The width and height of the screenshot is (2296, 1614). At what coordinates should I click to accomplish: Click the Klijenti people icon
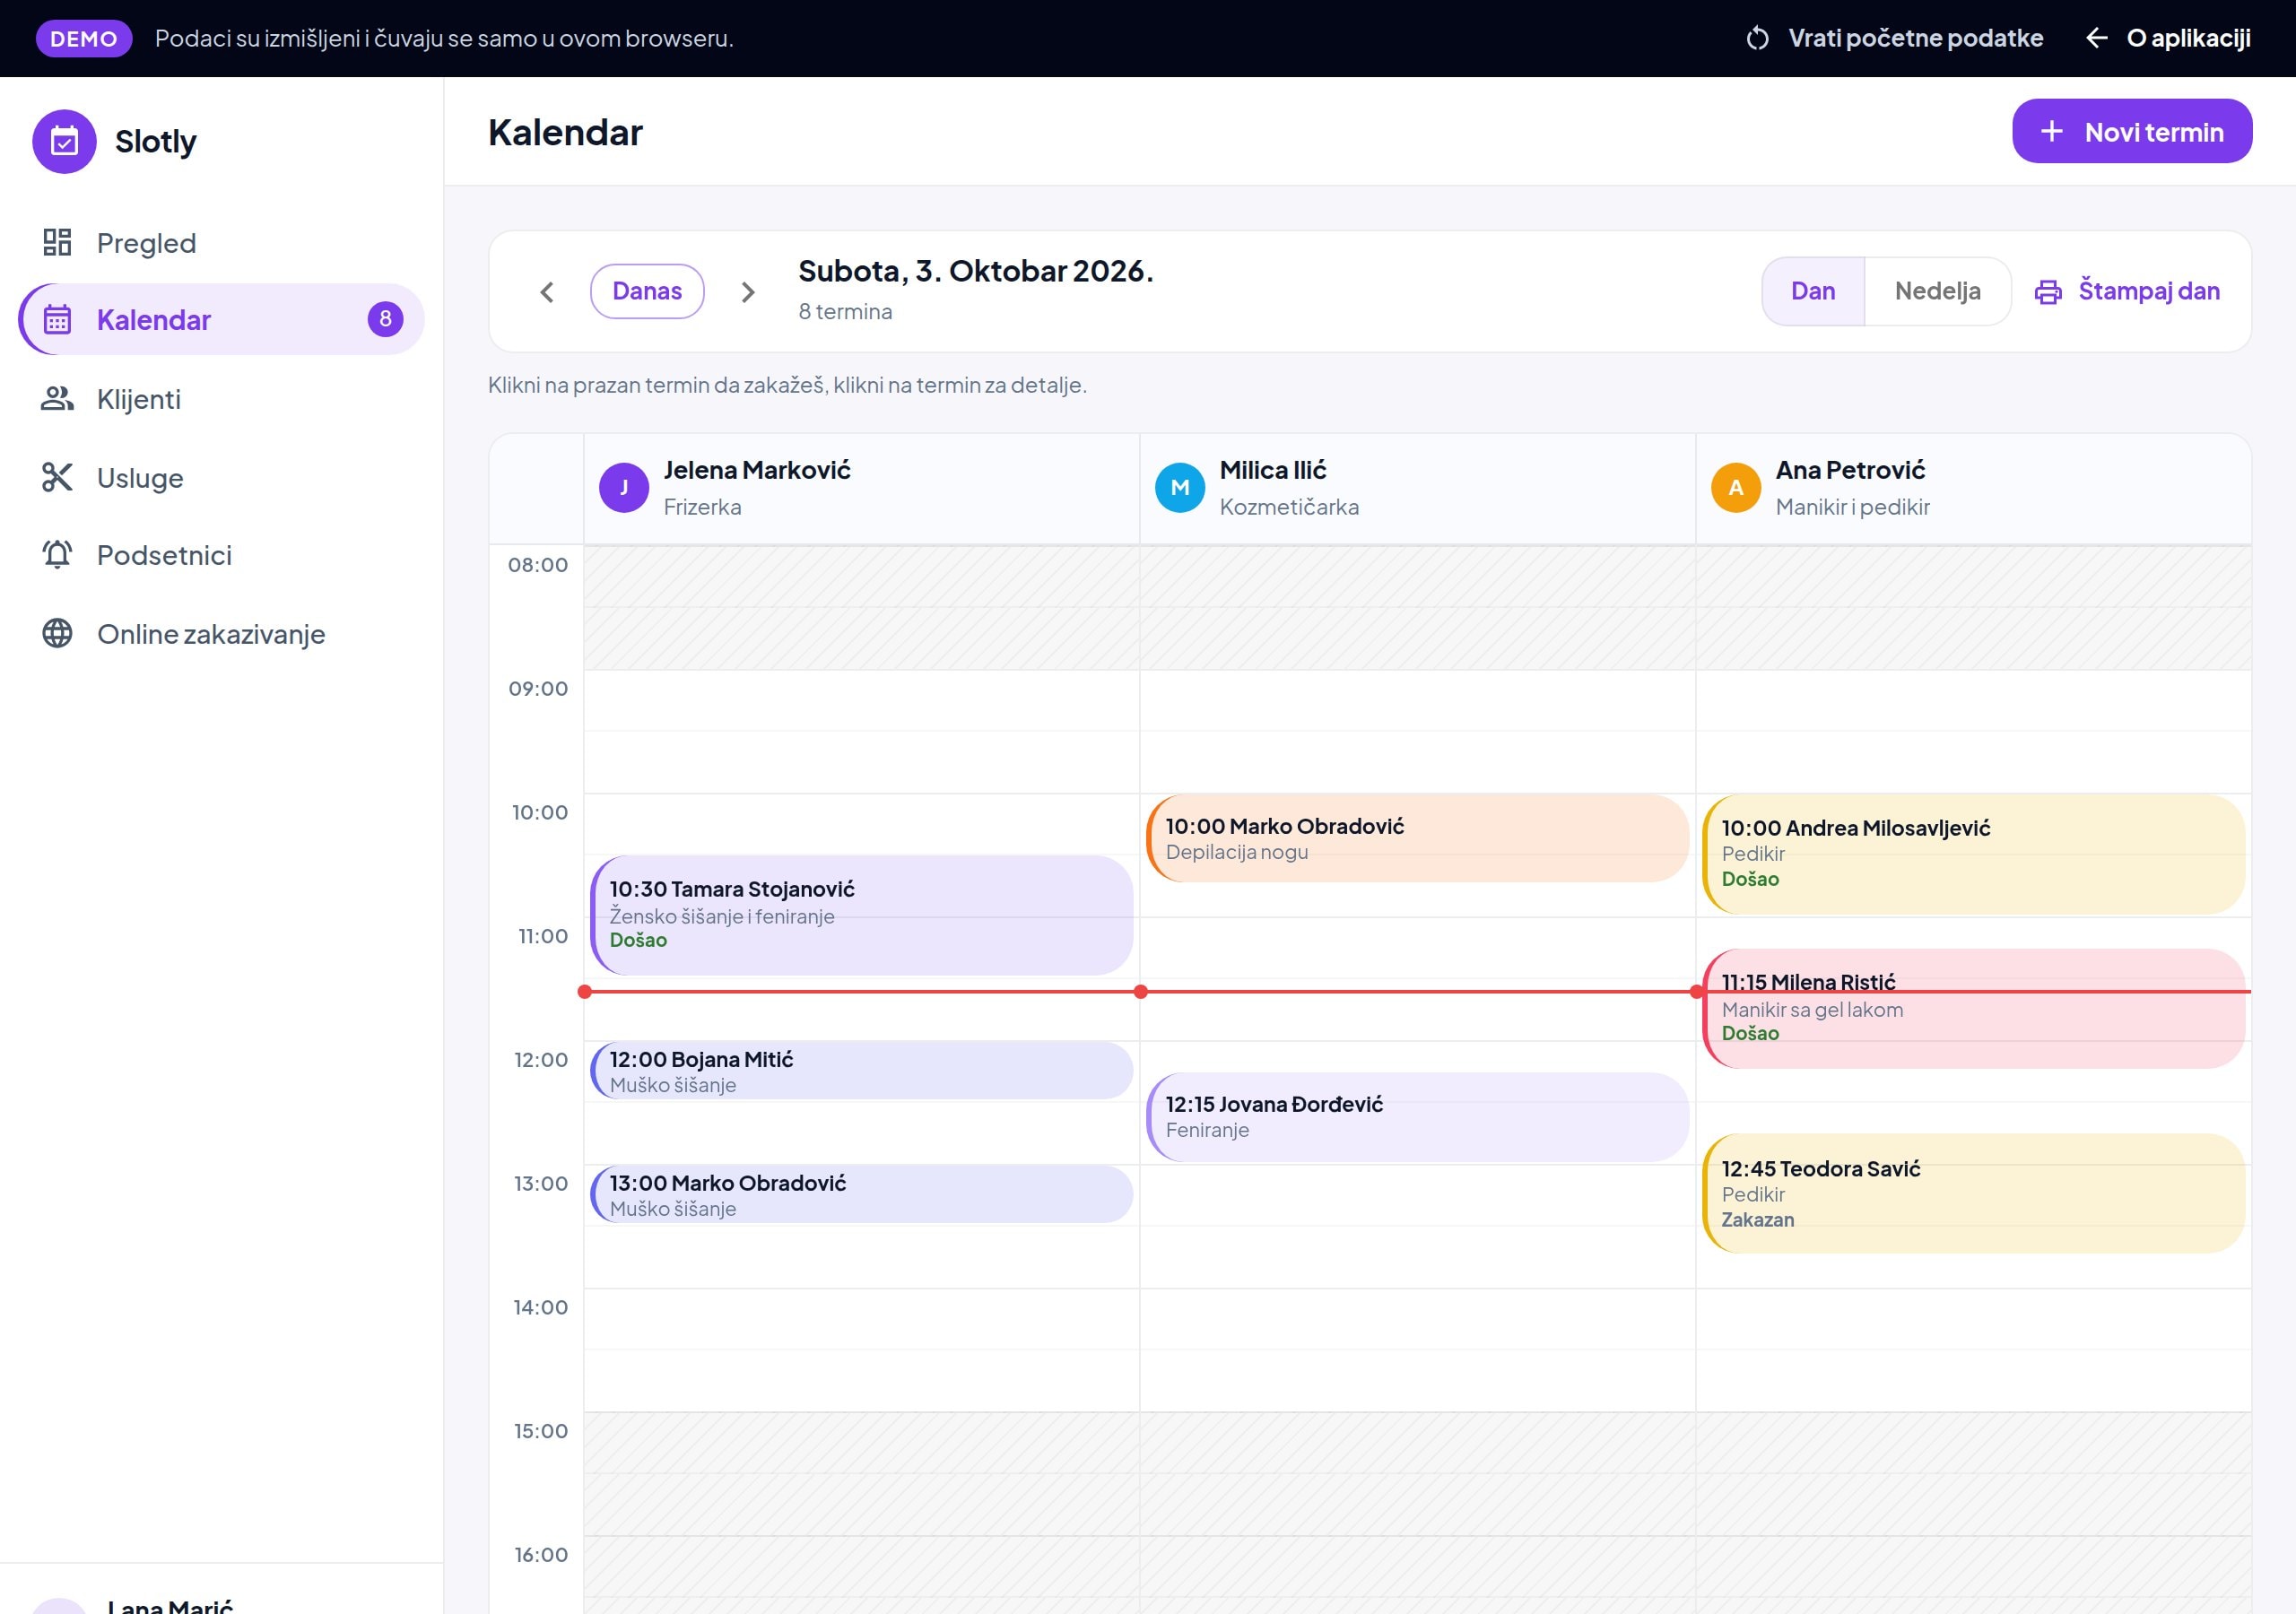coord(57,398)
